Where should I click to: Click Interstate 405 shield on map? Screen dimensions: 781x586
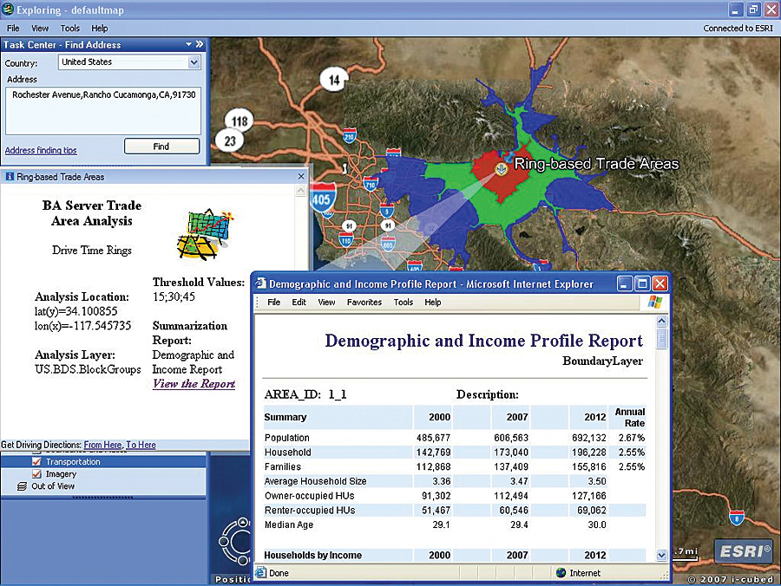(x=322, y=199)
